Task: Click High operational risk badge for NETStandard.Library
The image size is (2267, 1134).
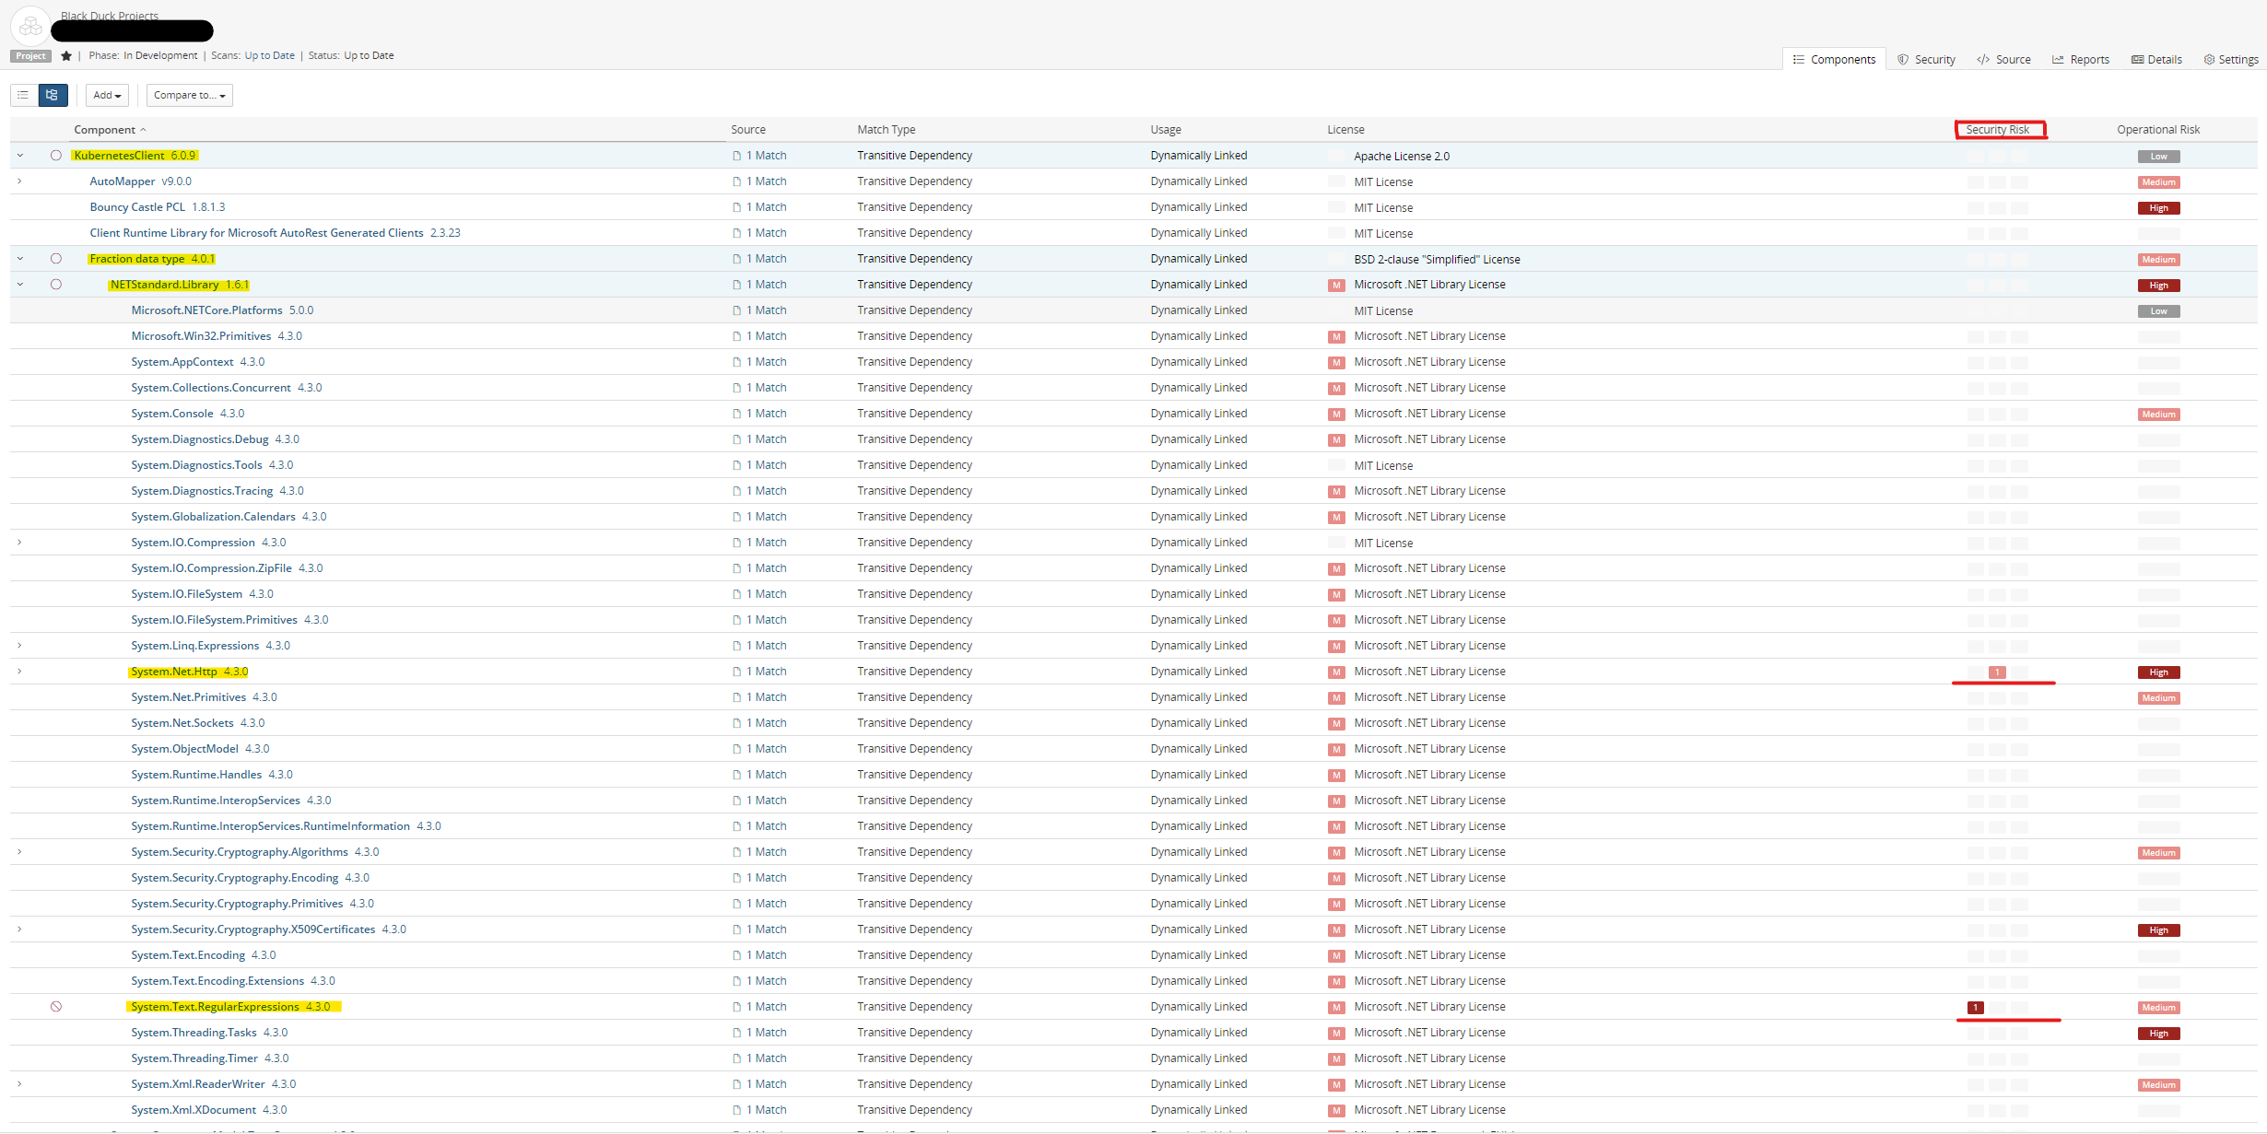Action: pyautogui.click(x=2158, y=286)
